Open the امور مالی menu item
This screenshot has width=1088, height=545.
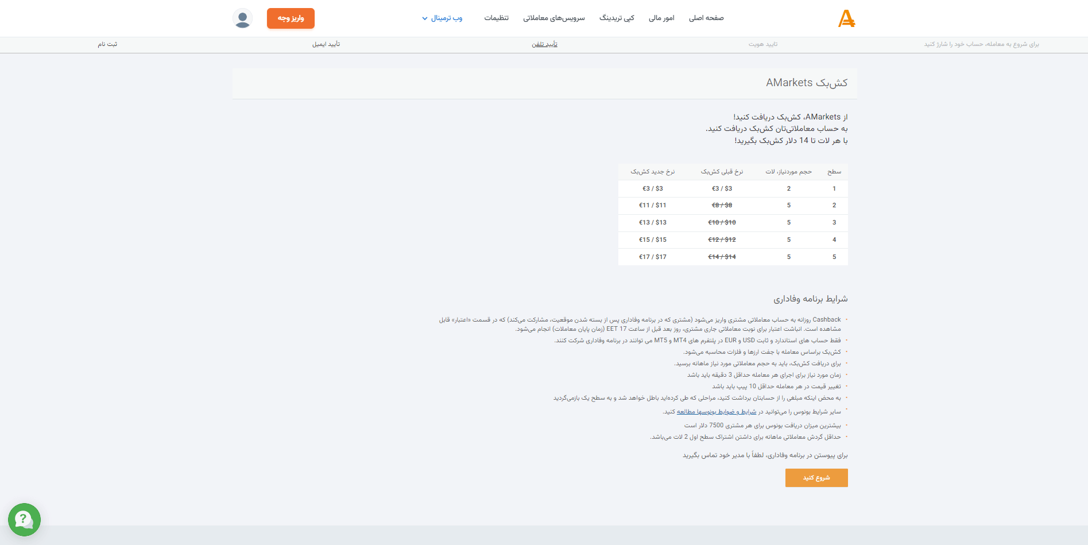point(661,18)
